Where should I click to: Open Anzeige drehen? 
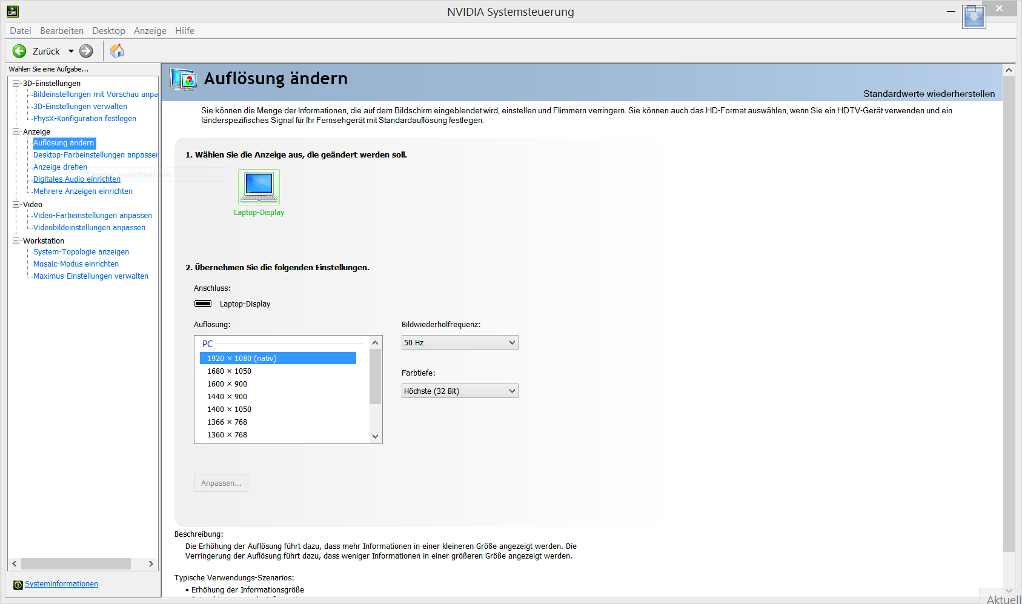coord(60,167)
